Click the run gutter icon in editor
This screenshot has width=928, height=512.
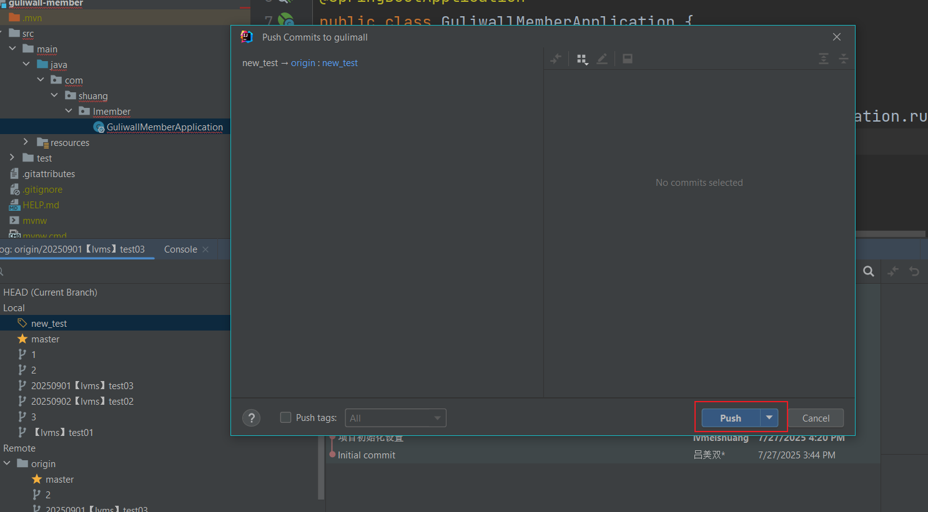click(x=286, y=21)
